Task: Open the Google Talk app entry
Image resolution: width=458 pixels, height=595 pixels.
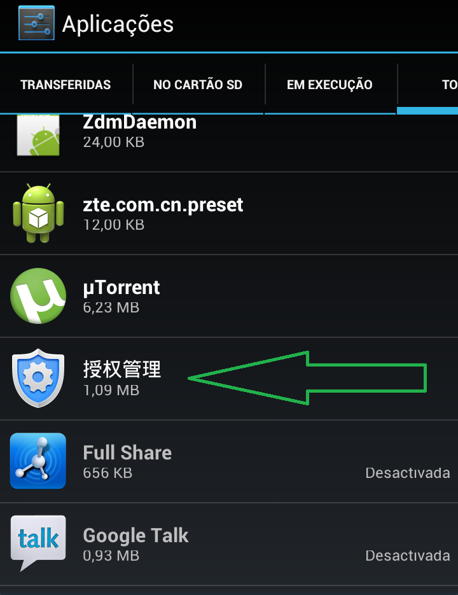Action: tap(229, 544)
